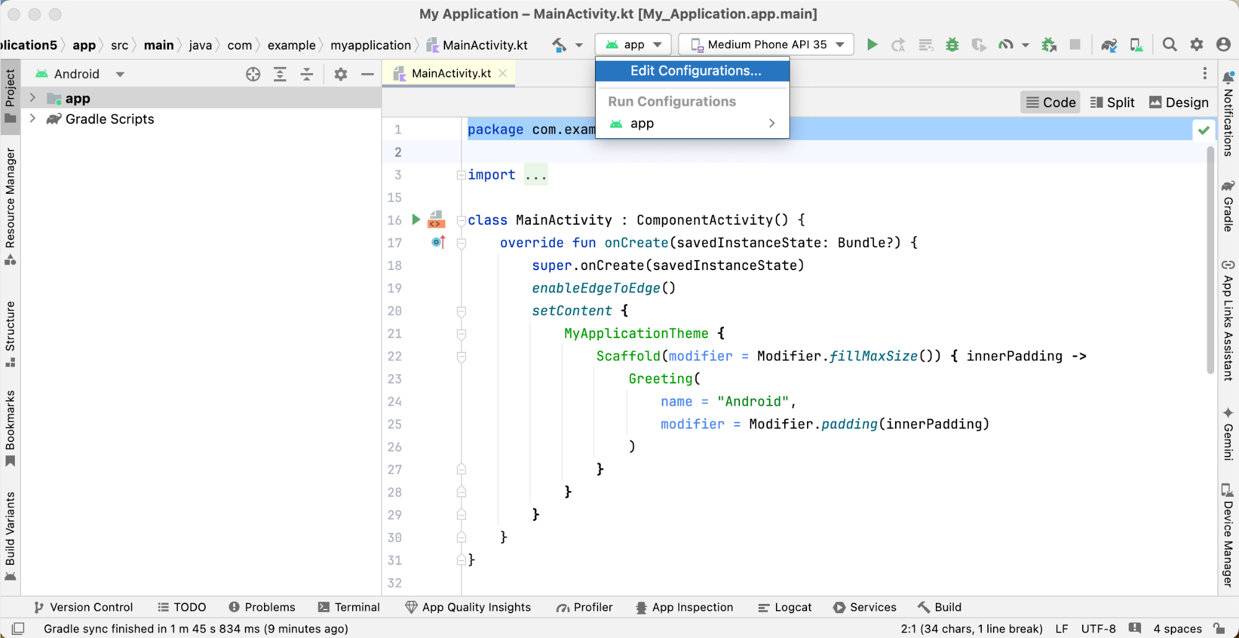Click Select Opened File target icon
The width and height of the screenshot is (1239, 638).
coord(253,74)
